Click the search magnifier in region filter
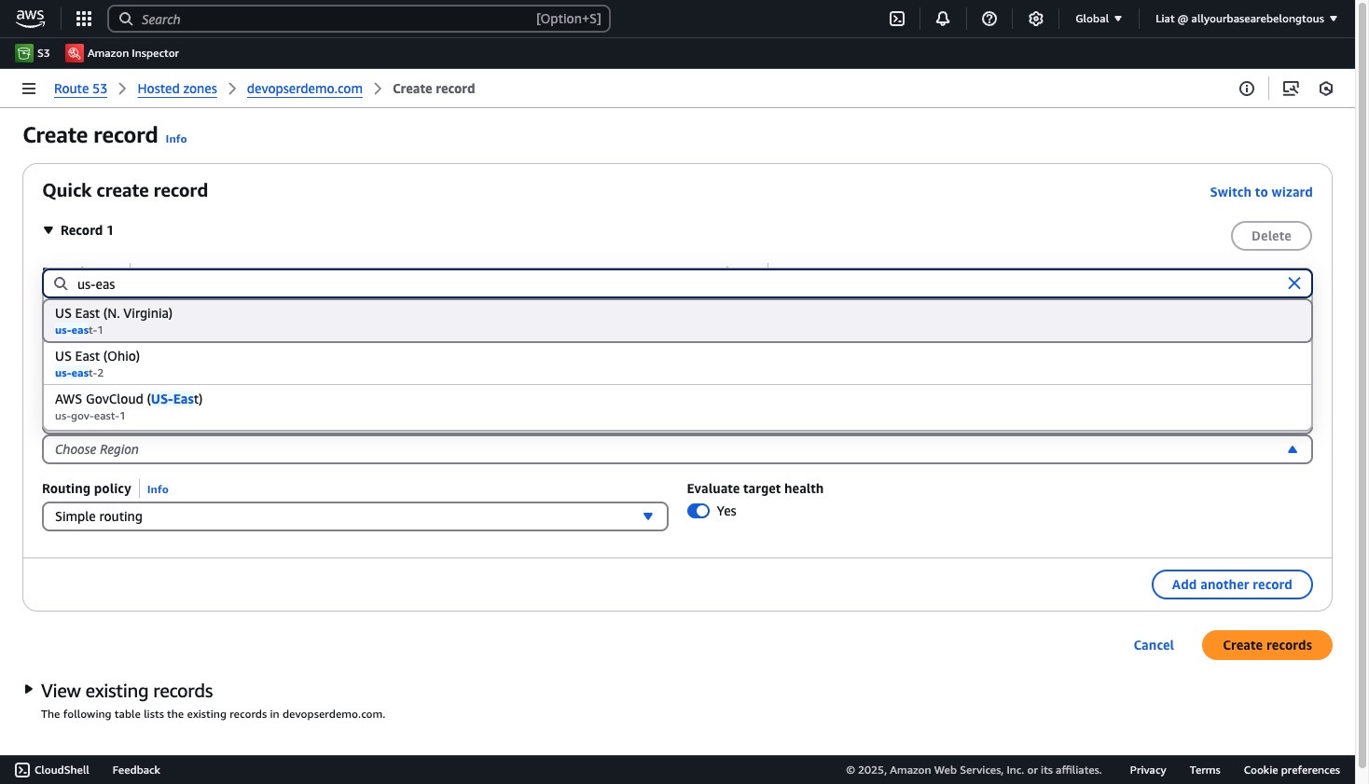Image resolution: width=1369 pixels, height=784 pixels. point(62,283)
